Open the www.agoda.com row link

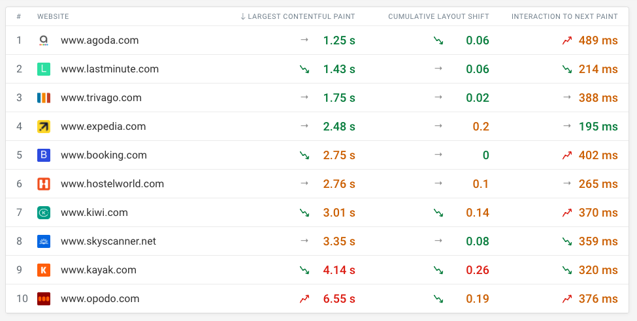coord(99,40)
